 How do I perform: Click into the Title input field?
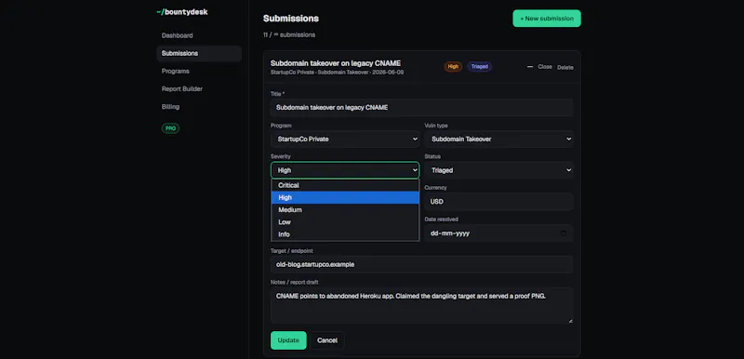click(x=422, y=108)
